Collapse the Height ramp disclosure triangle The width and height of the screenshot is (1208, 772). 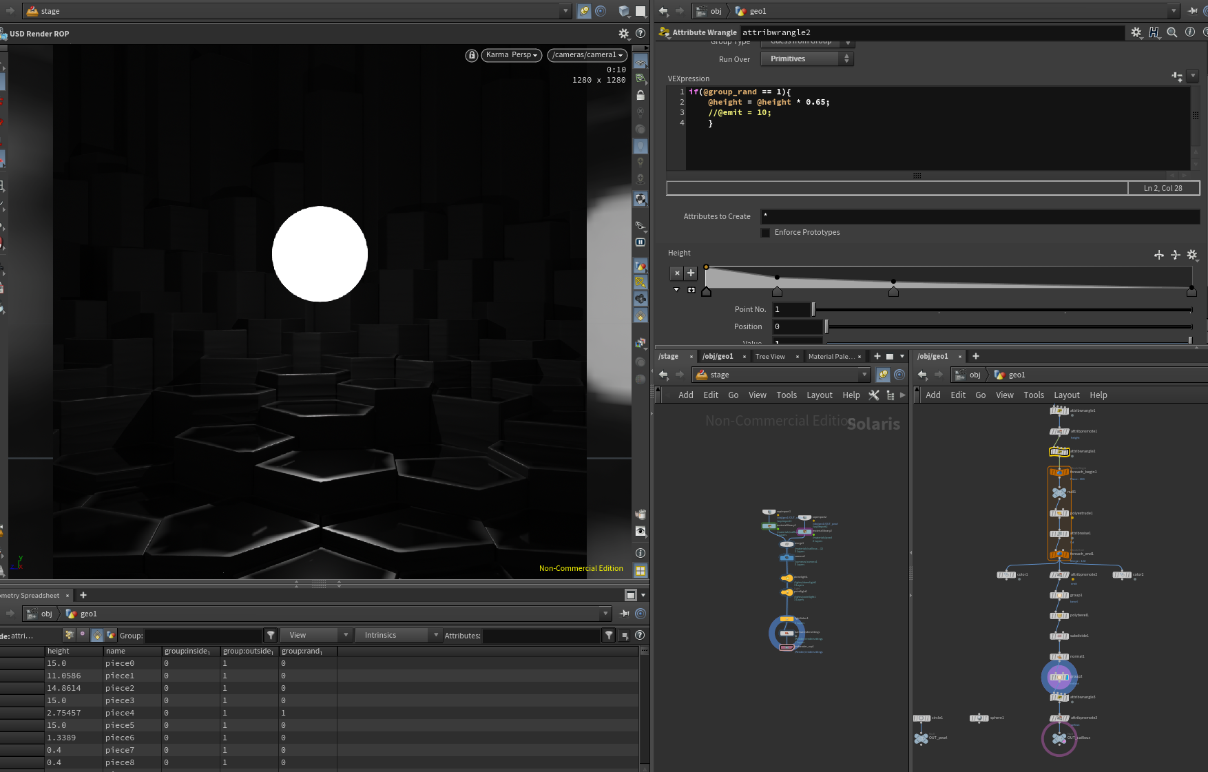click(676, 290)
